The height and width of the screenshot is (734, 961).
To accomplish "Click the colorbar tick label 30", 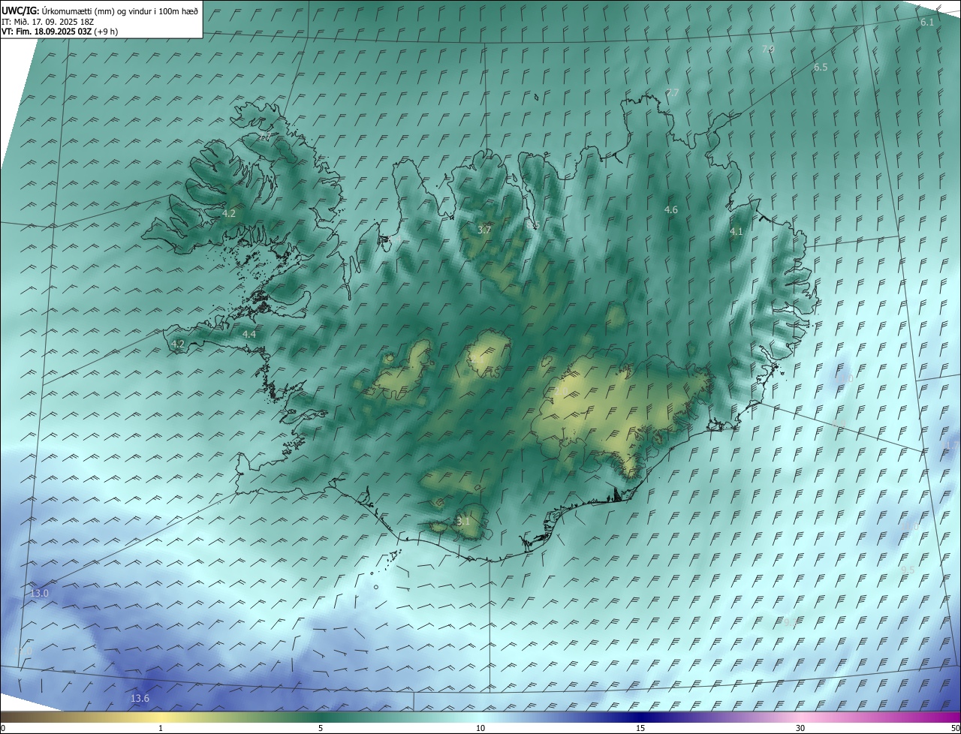I will click(x=800, y=729).
